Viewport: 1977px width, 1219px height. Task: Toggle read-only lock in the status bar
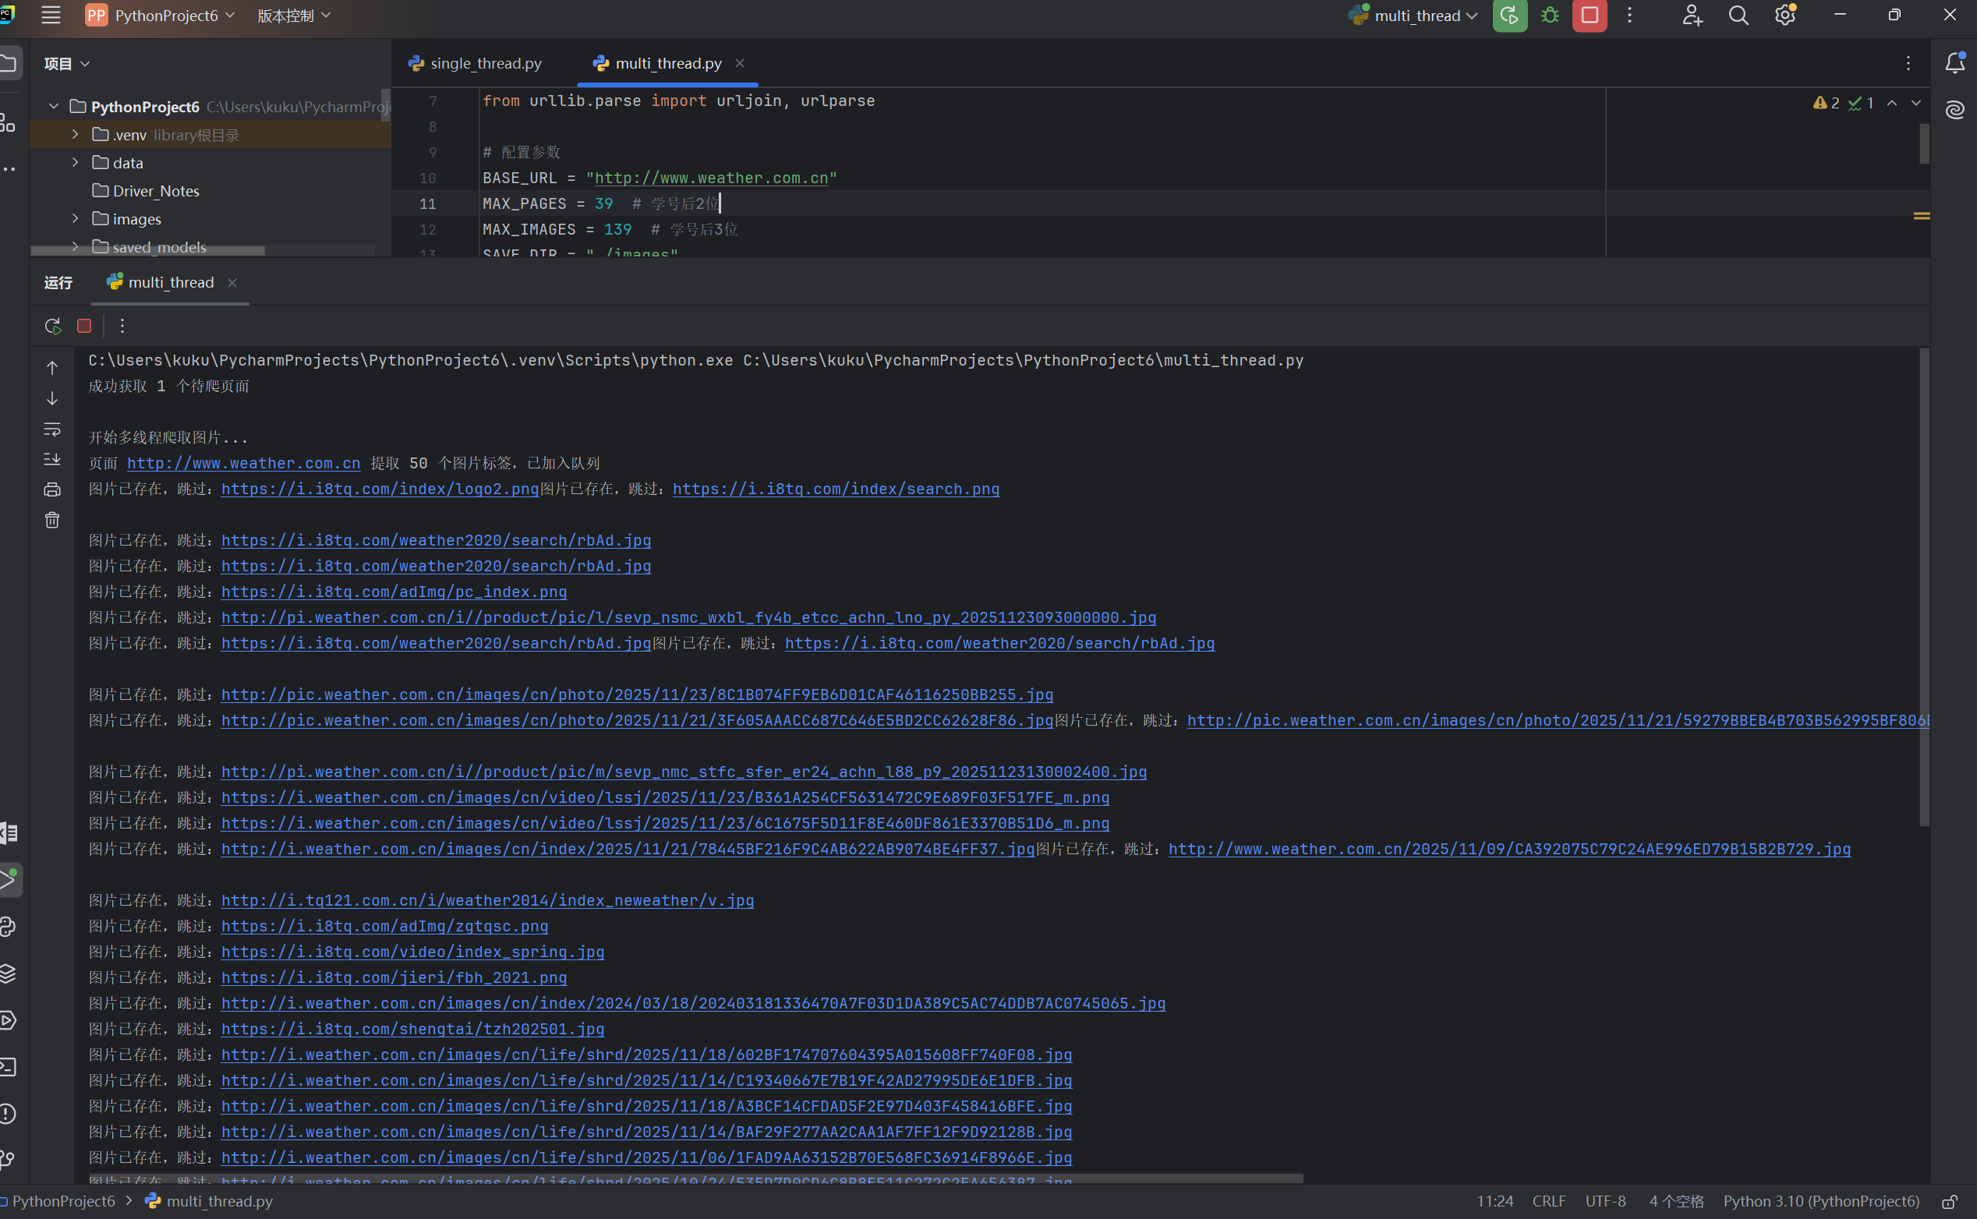[1949, 1201]
